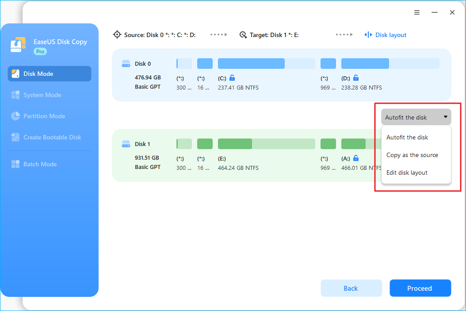The height and width of the screenshot is (311, 466).
Task: Click the EaseUS Disk Copy logo icon
Action: (18, 45)
